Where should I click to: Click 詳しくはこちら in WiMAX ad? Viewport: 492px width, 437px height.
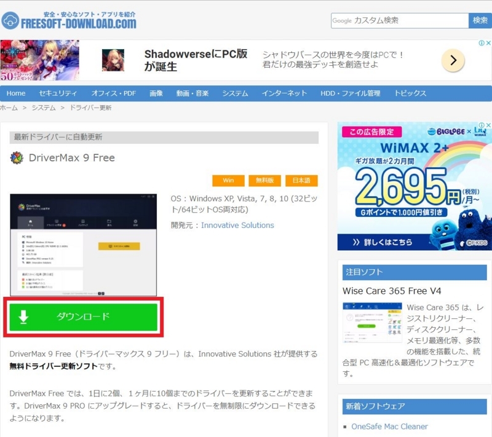point(383,242)
